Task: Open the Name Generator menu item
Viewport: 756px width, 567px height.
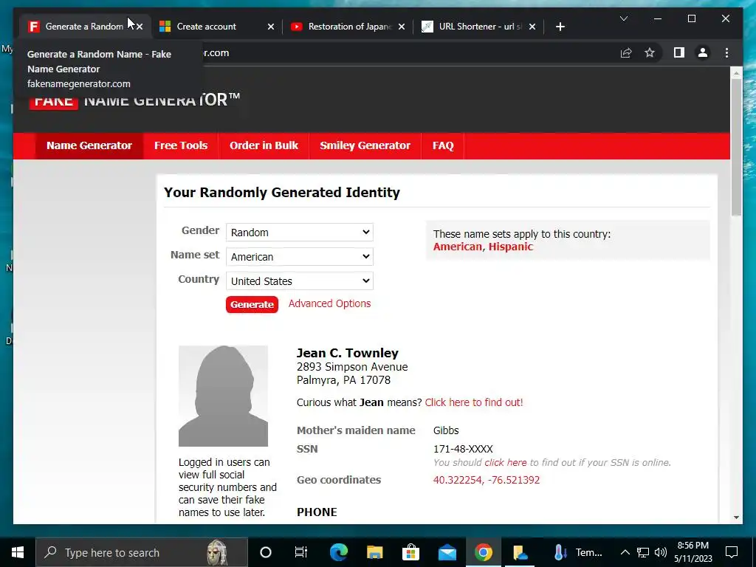Action: coord(89,145)
